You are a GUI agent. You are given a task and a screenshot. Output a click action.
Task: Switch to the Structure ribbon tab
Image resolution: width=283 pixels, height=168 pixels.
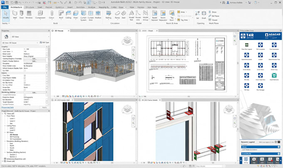point(30,7)
